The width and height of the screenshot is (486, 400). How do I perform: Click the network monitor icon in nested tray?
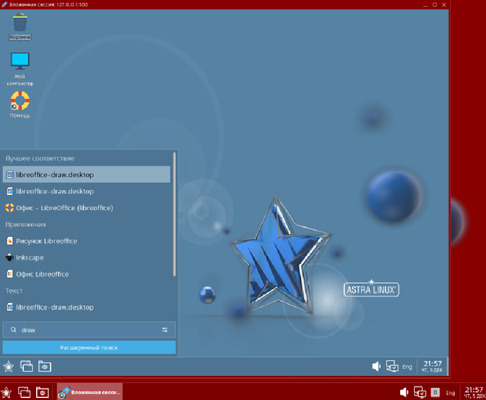click(x=392, y=366)
